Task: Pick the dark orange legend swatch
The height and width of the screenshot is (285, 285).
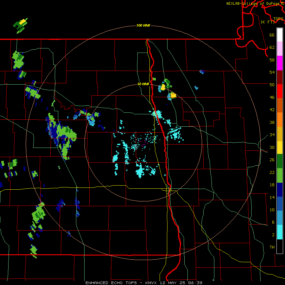Action: pos(280,105)
